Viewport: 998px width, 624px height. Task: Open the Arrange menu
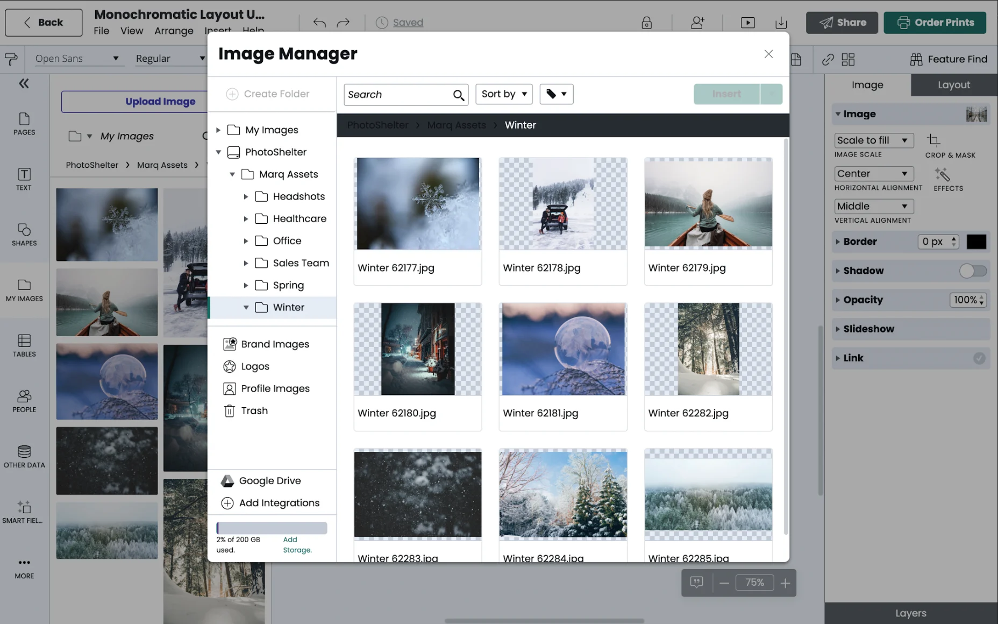pos(174,31)
